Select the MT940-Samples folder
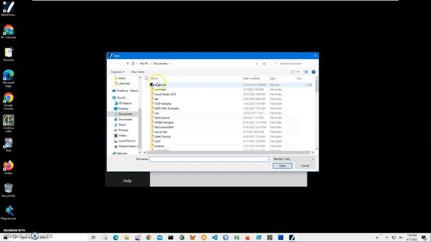 (164, 122)
